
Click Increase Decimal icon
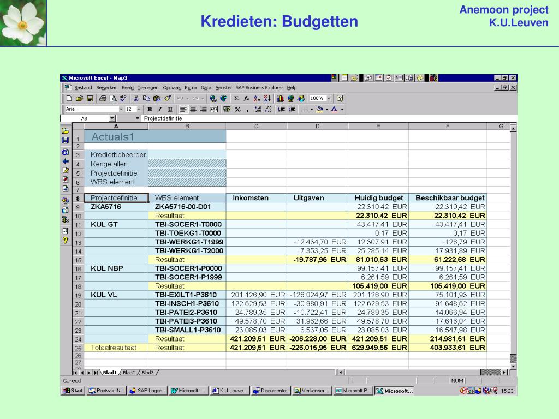click(x=258, y=109)
